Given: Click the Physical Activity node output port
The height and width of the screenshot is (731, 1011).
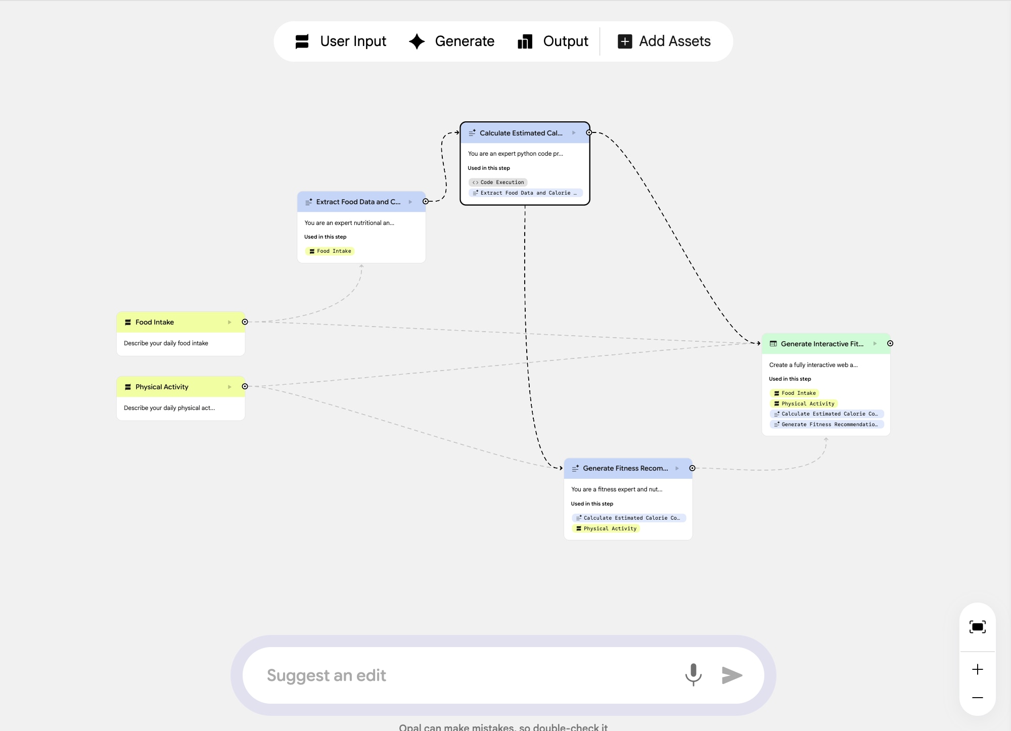Looking at the screenshot, I should coord(245,387).
